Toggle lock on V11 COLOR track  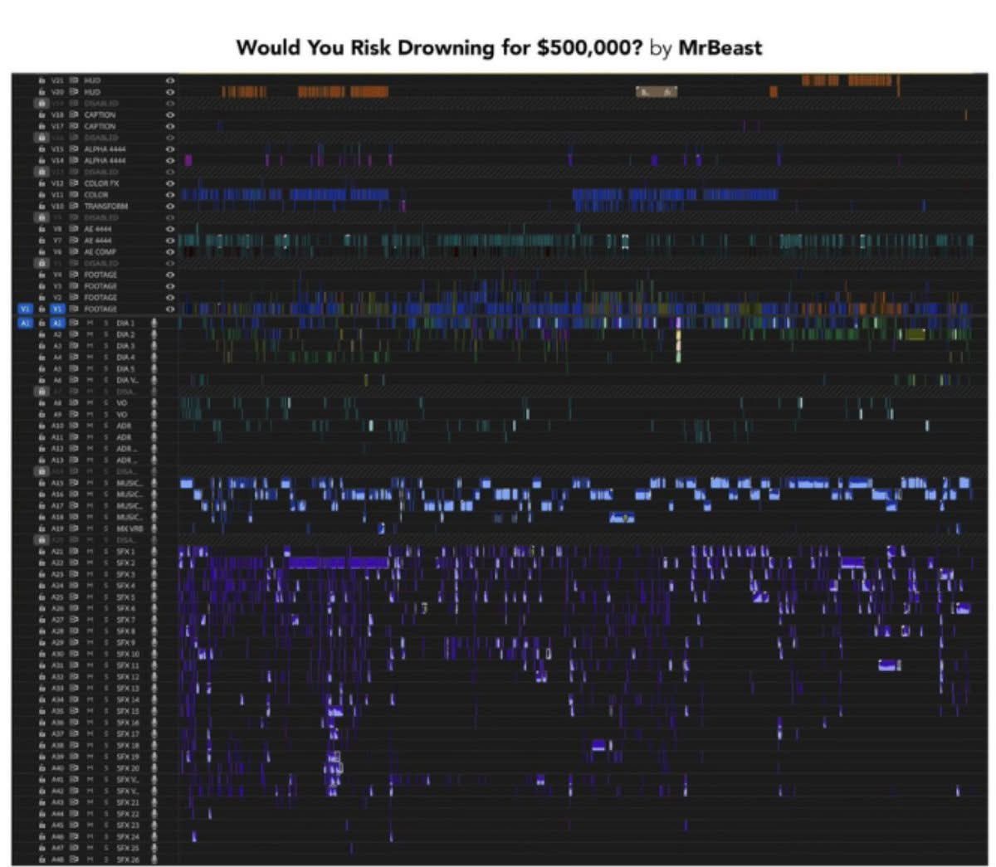tap(41, 195)
